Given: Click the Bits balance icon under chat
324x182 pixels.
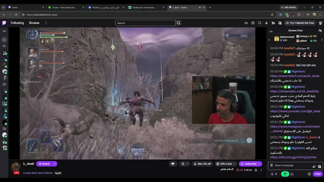Looking at the screenshot, I should point(272,174).
